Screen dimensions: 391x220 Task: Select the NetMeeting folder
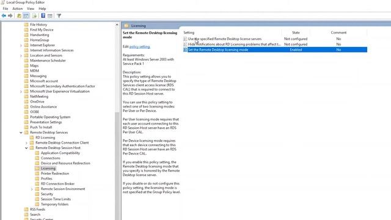(x=39, y=97)
